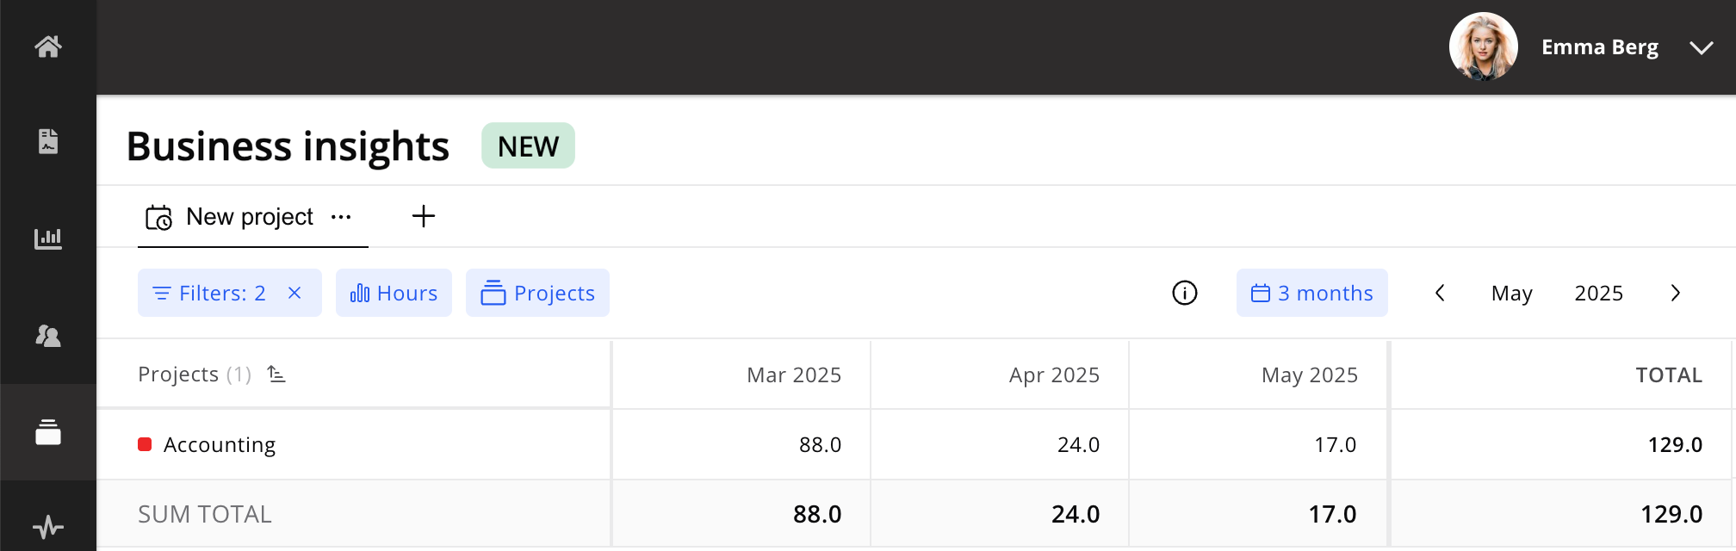Screen dimensions: 1736x551
Task: Toggle sort order on Projects column
Action: pos(276,375)
